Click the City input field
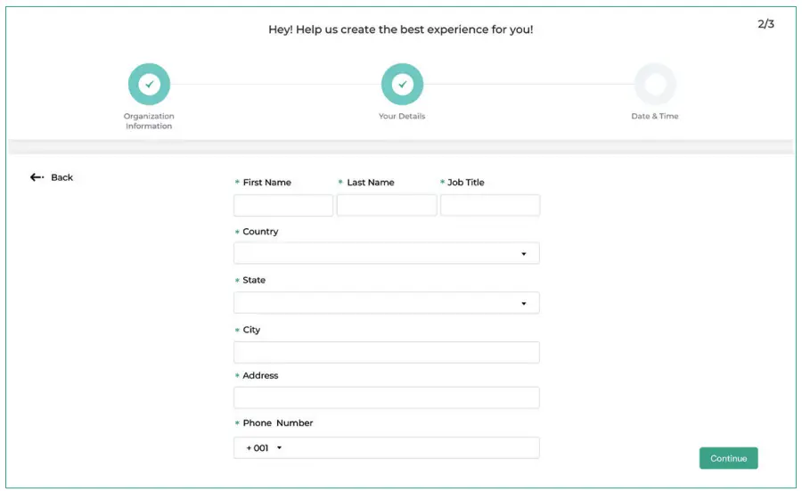 pos(386,352)
